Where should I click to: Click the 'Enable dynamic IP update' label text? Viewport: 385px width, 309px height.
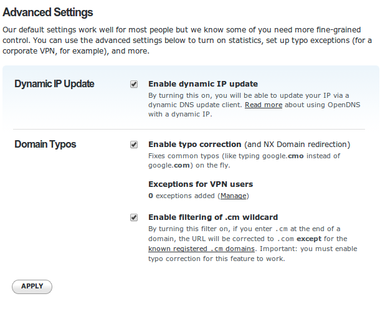coord(202,84)
